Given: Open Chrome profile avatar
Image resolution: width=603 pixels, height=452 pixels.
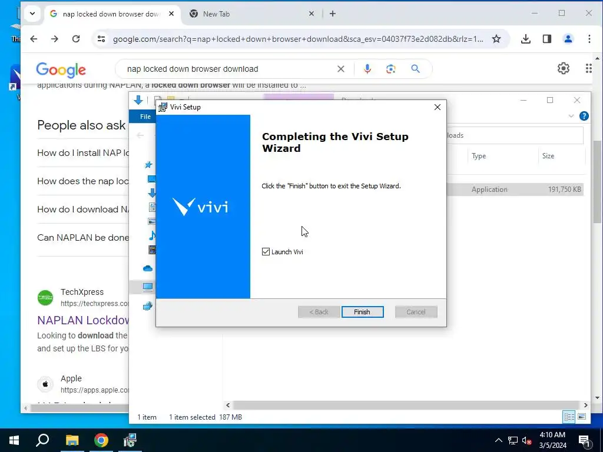Looking at the screenshot, I should tap(568, 39).
